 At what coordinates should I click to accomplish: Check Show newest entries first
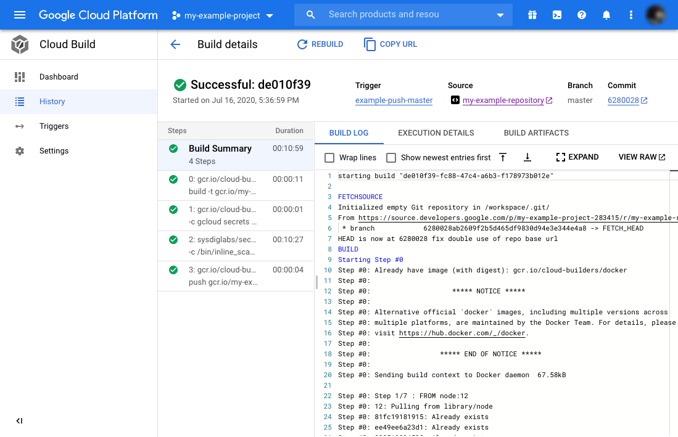tap(391, 158)
